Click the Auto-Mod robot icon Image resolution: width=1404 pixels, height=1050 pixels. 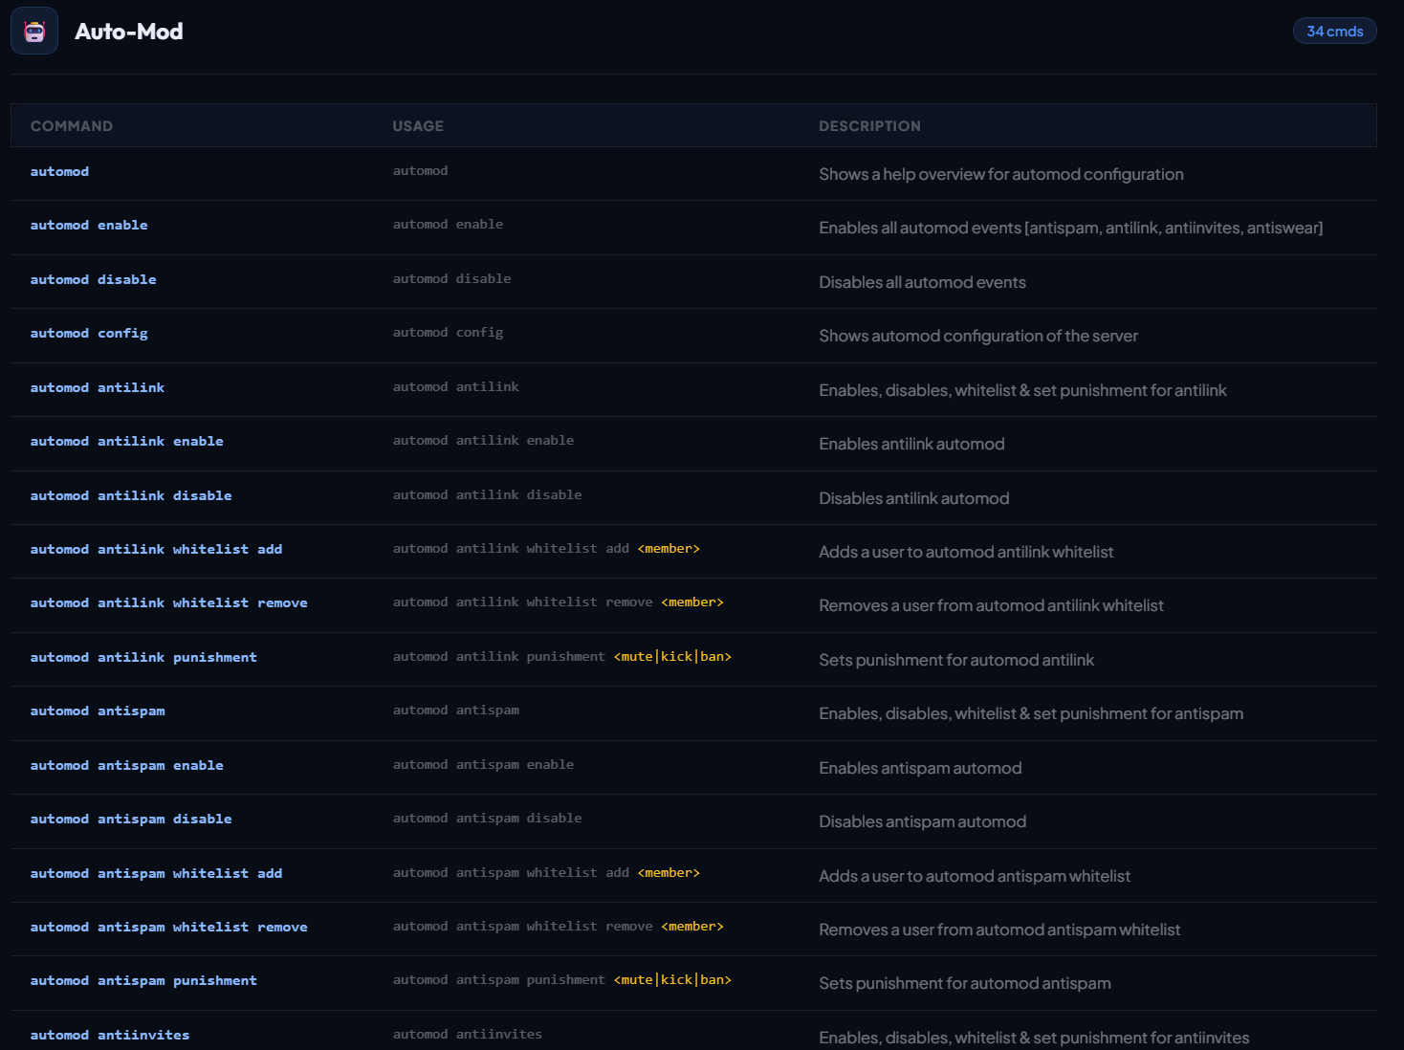(34, 32)
